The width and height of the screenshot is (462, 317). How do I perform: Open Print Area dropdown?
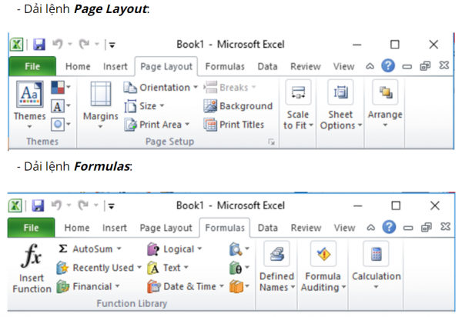pyautogui.click(x=156, y=125)
